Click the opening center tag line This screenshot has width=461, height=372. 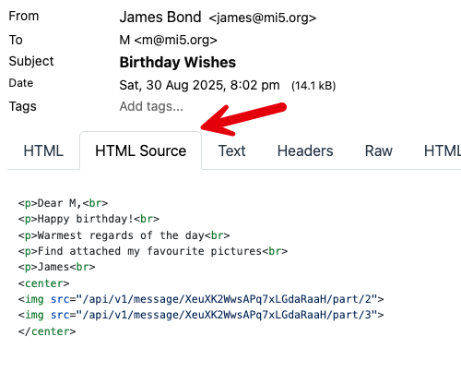point(43,283)
